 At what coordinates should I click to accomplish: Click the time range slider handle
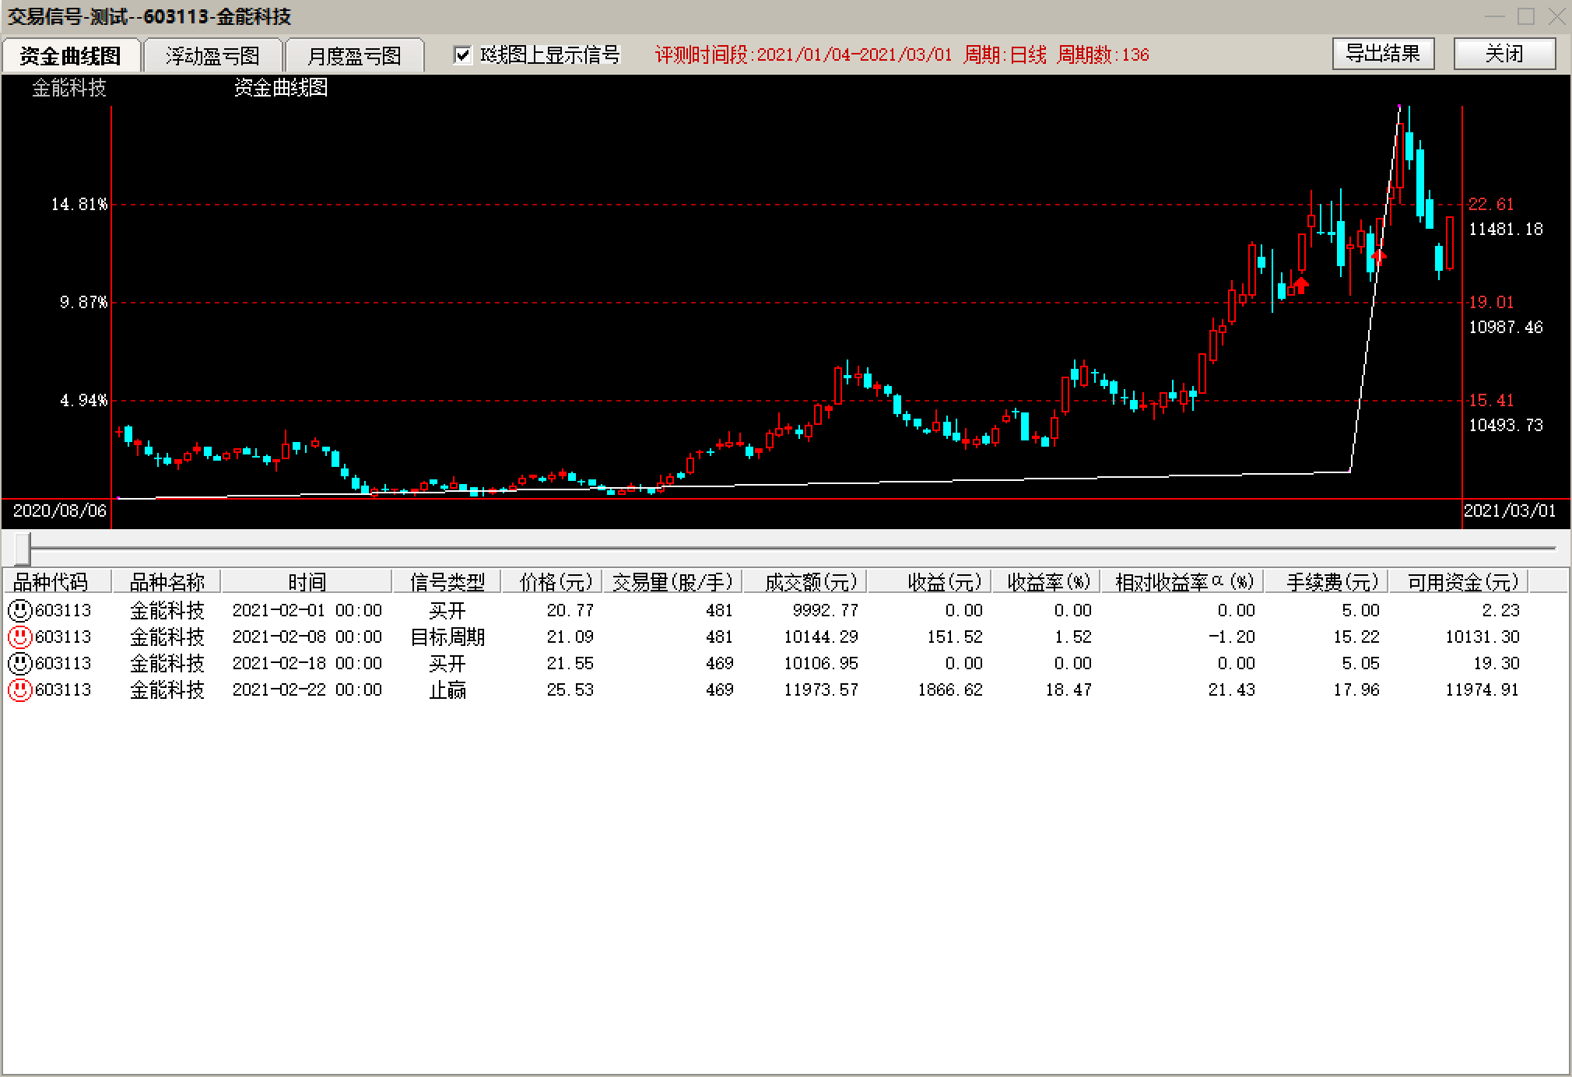point(23,549)
